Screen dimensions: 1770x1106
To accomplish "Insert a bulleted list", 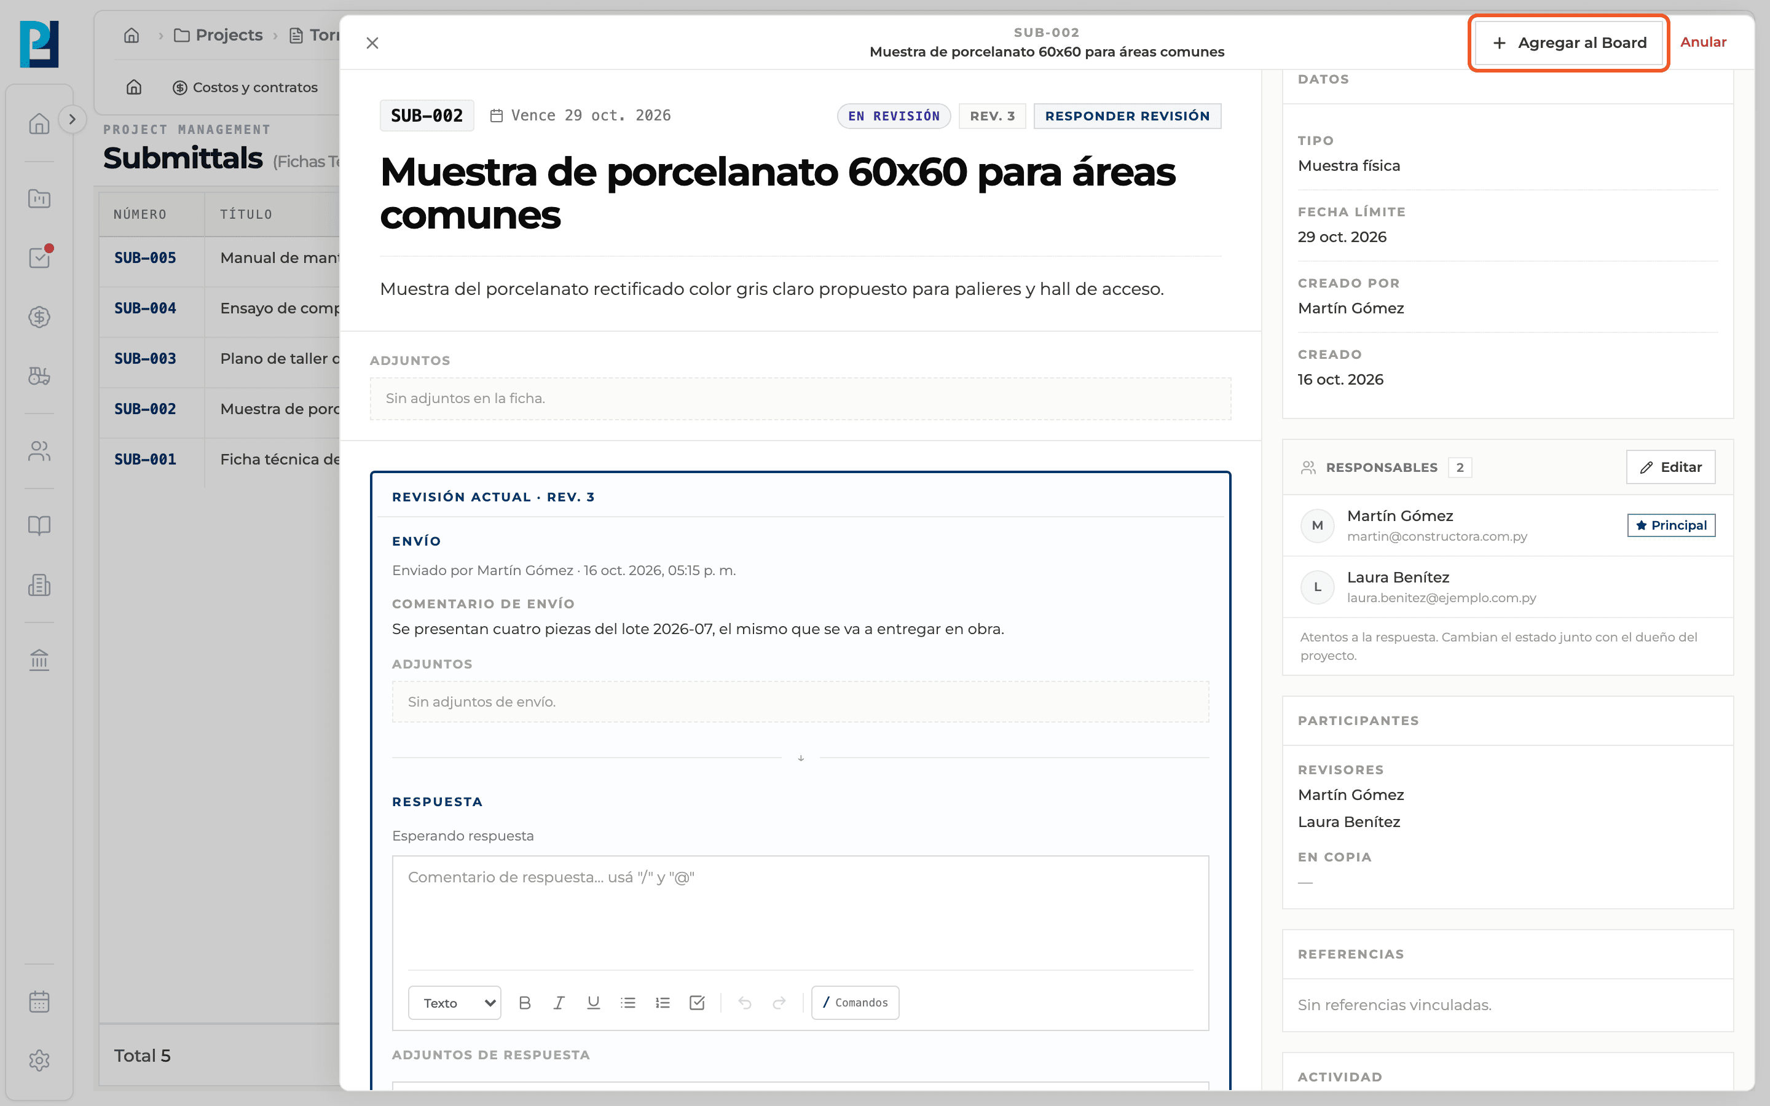I will (x=627, y=1002).
